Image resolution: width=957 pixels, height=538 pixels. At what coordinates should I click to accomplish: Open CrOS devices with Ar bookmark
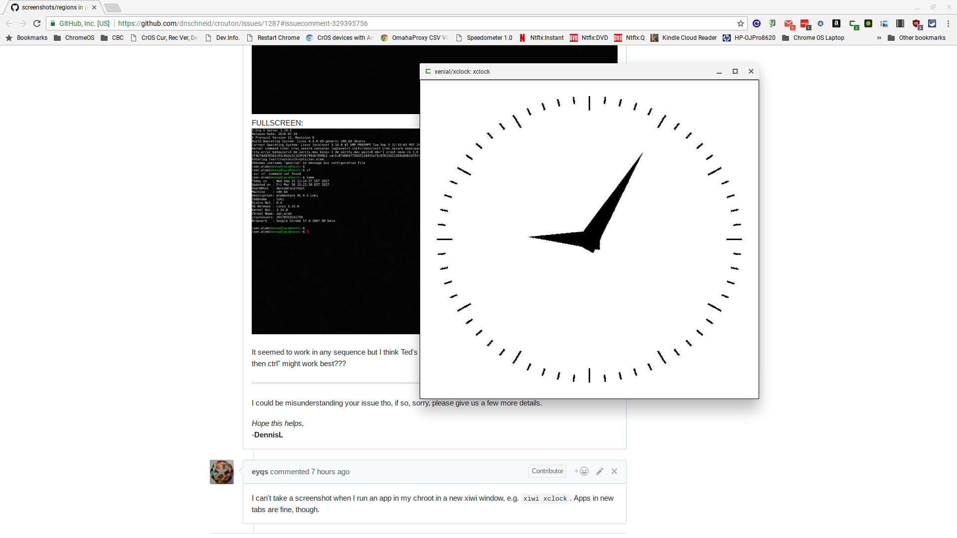pyautogui.click(x=339, y=38)
